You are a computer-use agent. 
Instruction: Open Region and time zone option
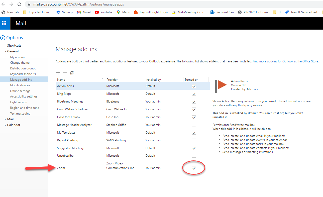point(25,108)
